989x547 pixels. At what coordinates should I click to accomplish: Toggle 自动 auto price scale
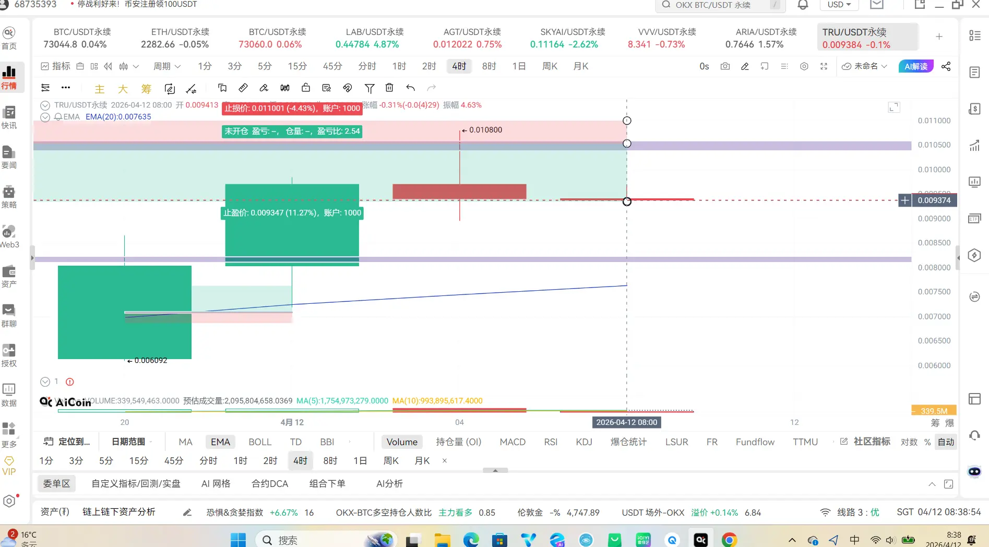[946, 442]
